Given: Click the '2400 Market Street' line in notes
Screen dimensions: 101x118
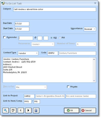Looking at the screenshot, I should (13, 67).
